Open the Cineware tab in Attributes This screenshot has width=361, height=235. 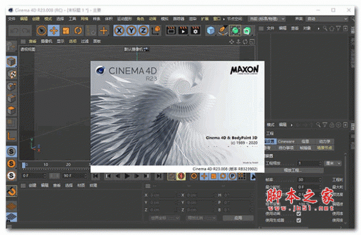[x=286, y=141]
